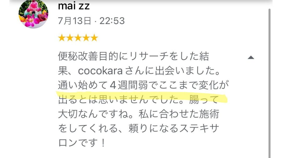The width and height of the screenshot is (282, 158).
Task: Click the yellow-highlighted line 出るとは思いませんでした
Action: point(123,99)
